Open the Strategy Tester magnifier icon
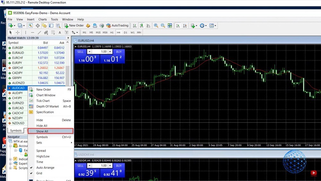This screenshot has width=321, height=181. coord(58,26)
